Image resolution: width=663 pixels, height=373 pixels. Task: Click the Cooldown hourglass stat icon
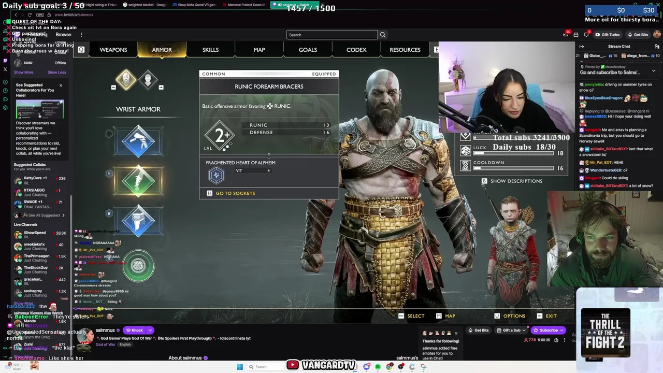point(466,166)
